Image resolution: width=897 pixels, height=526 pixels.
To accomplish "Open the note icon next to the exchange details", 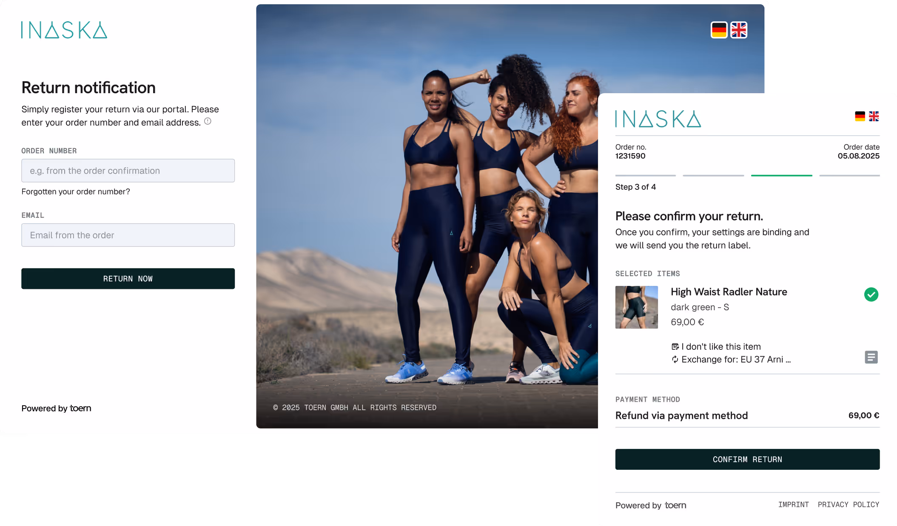I will (x=871, y=357).
